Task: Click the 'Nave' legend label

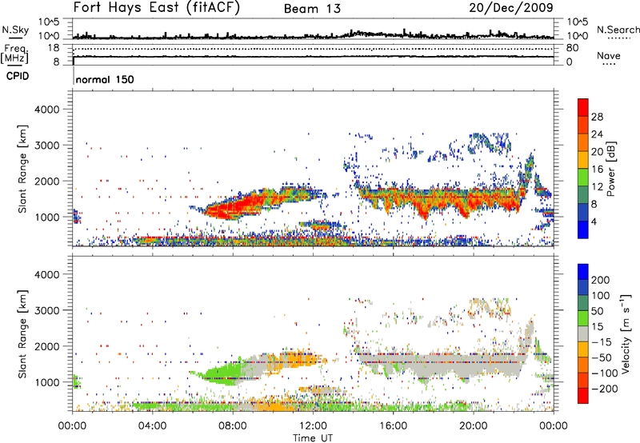Action: point(609,55)
